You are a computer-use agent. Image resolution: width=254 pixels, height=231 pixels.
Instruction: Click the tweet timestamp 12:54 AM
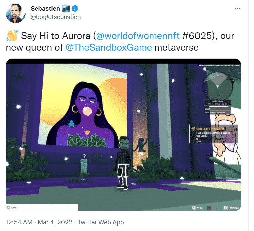pyautogui.click(x=19, y=222)
